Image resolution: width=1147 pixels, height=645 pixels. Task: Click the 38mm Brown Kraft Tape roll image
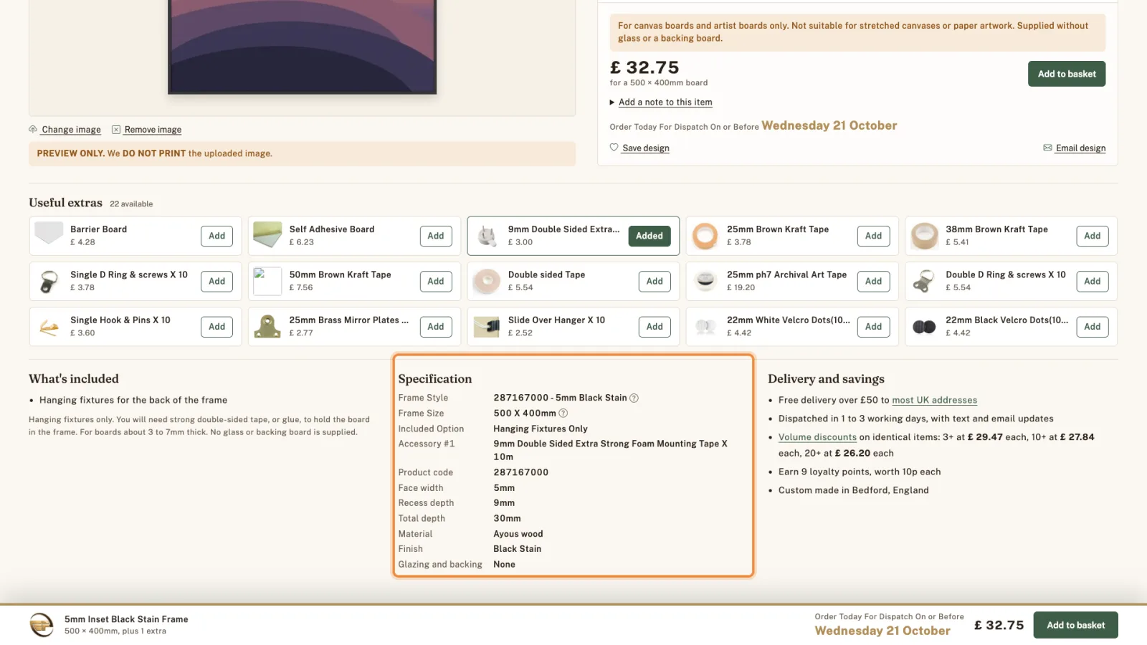click(924, 235)
